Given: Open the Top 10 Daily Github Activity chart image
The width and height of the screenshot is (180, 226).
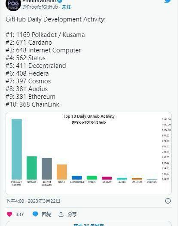Looking at the screenshot, I should [x=88, y=153].
